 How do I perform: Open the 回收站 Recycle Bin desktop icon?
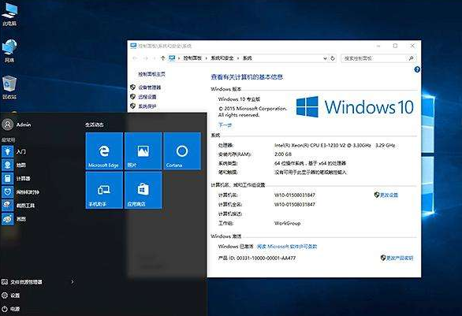(9, 87)
